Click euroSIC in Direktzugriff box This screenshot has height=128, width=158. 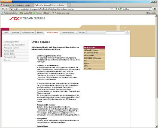[x=94, y=63]
